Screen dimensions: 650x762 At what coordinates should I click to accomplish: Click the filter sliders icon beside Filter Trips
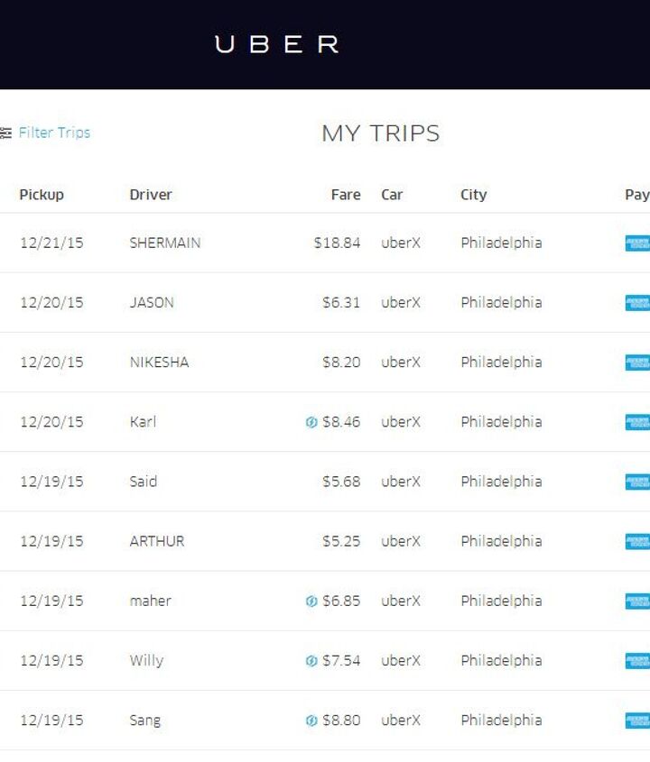point(6,133)
